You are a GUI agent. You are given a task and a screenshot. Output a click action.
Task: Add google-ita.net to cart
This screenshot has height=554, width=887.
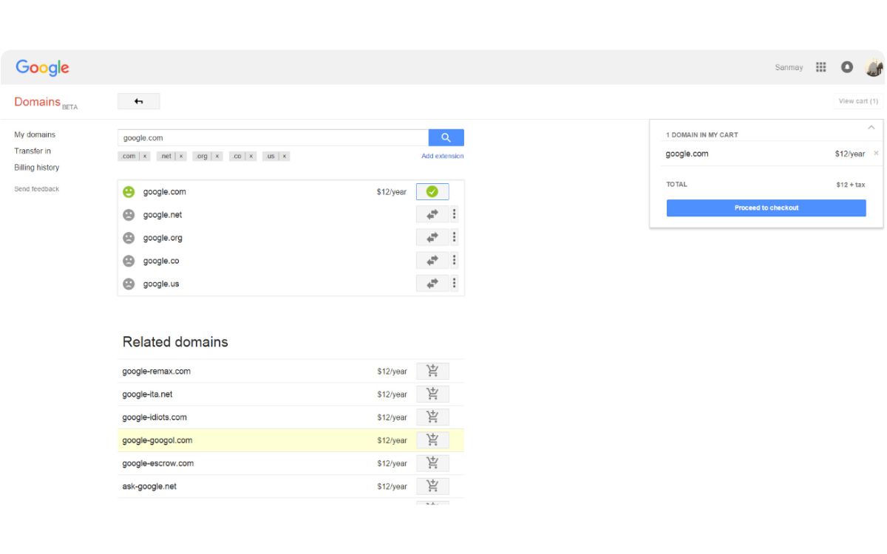click(x=432, y=394)
